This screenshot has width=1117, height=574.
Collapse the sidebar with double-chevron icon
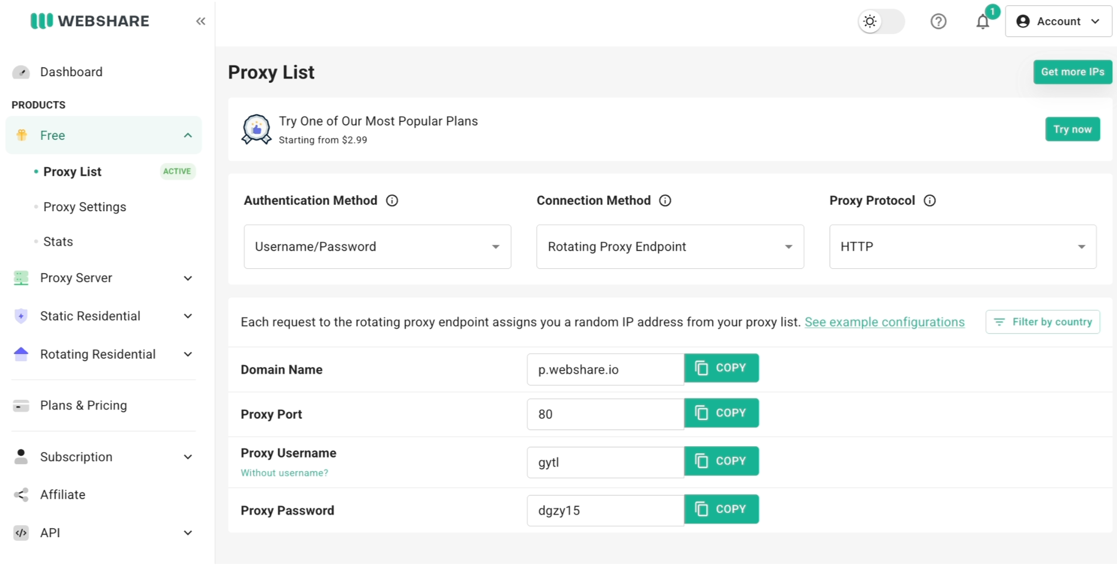[x=201, y=21]
